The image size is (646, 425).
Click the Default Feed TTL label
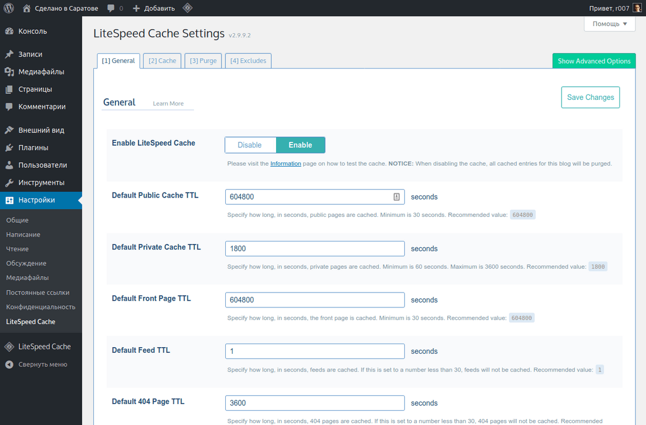pos(141,350)
